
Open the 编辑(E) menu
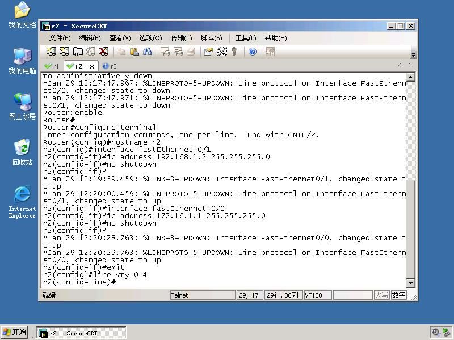point(90,38)
